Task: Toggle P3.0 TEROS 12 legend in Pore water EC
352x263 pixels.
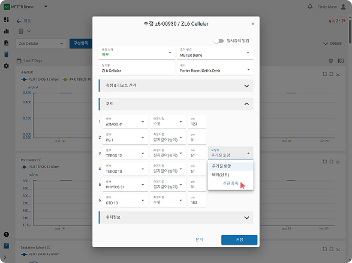Action: coord(40,167)
